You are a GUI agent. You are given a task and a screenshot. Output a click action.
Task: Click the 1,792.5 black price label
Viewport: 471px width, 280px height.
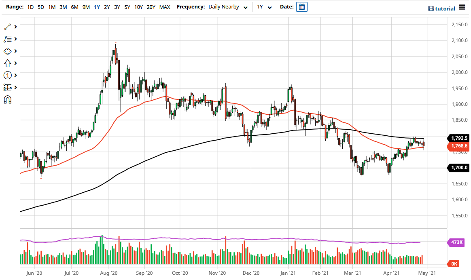pos(458,138)
